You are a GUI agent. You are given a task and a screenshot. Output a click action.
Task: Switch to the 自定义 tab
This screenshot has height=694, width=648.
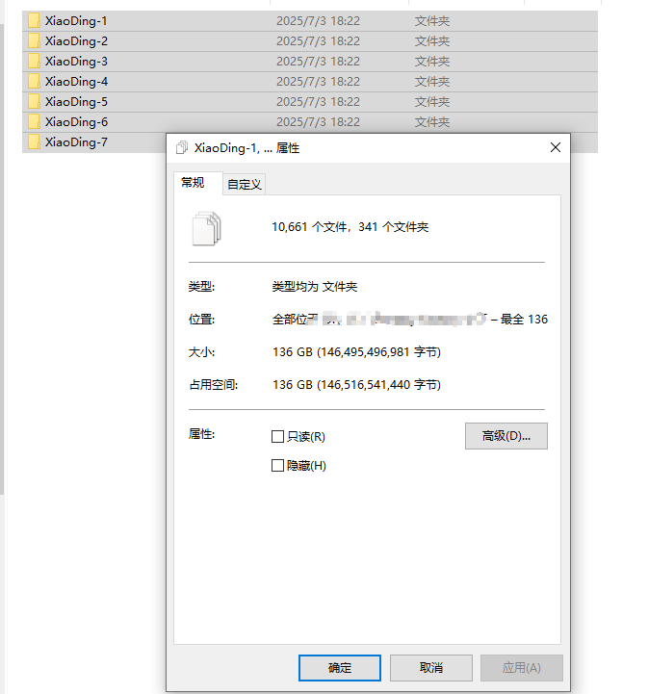pyautogui.click(x=245, y=185)
